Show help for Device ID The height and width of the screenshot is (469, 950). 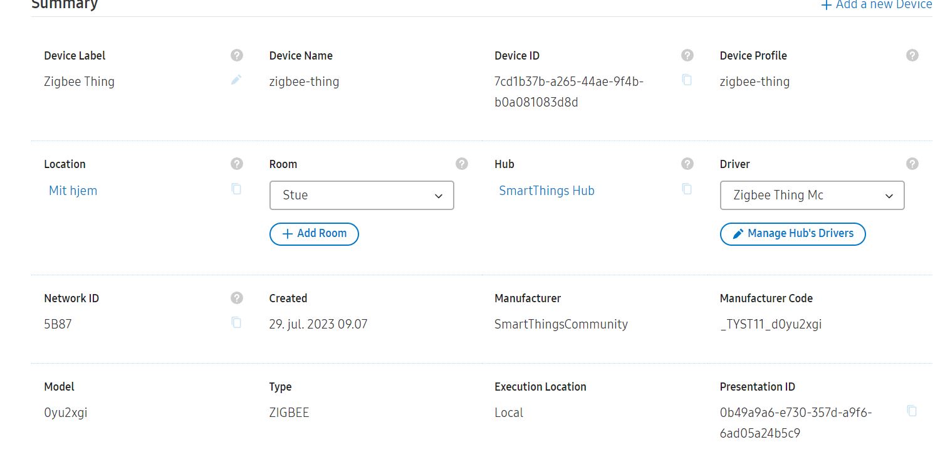click(687, 55)
